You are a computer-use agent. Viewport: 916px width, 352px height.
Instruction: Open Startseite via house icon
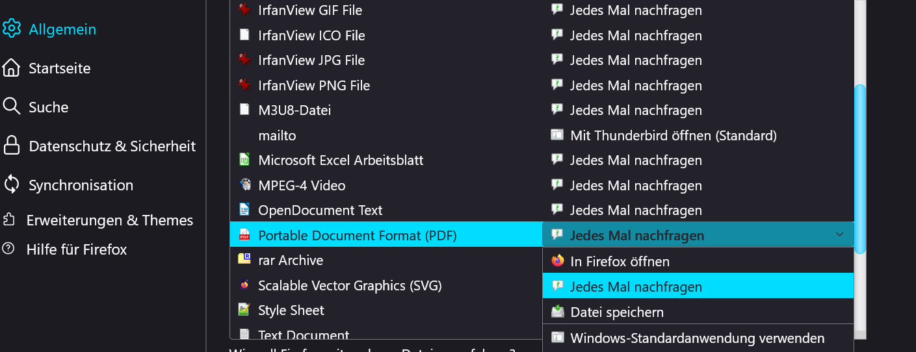coord(12,68)
